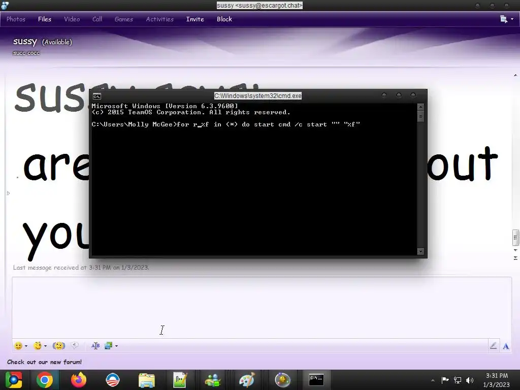This screenshot has height=390, width=520.
Task: Expand the dropdown arrow beside the menu icon
Action: 512,19
